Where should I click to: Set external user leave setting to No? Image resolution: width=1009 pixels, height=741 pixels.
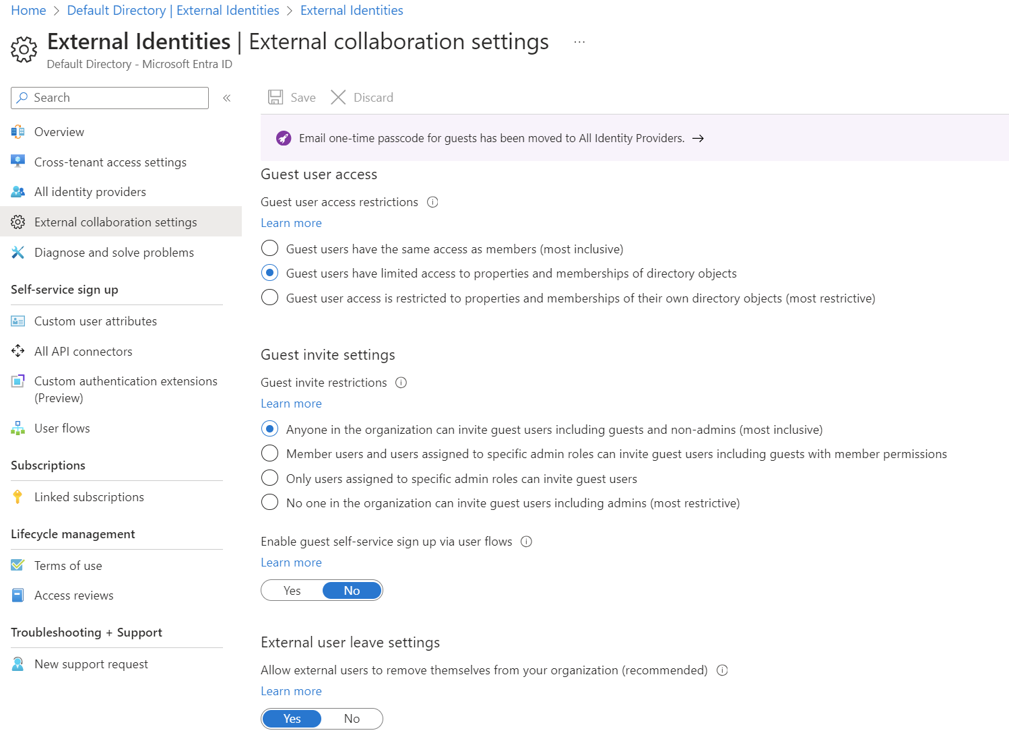pos(352,719)
